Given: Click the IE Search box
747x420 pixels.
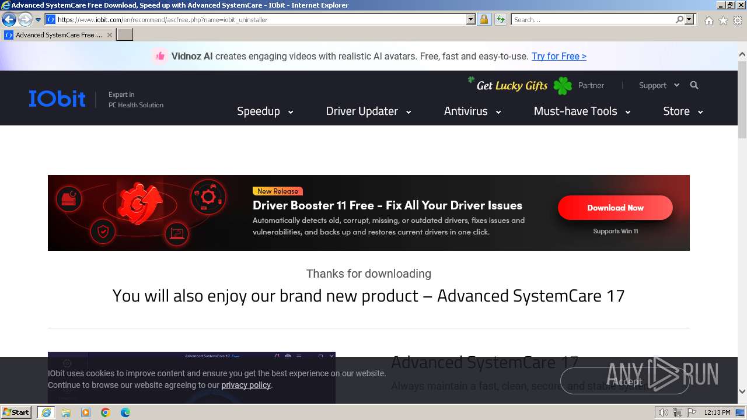Looking at the screenshot, I should [x=594, y=19].
